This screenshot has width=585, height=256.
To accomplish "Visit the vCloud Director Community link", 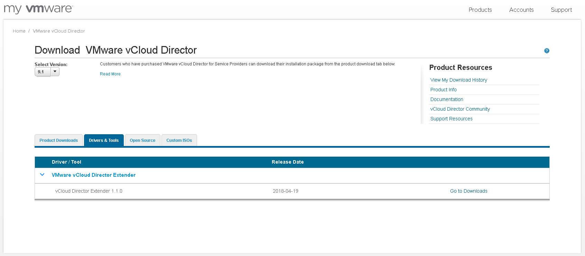I will pyautogui.click(x=460, y=109).
